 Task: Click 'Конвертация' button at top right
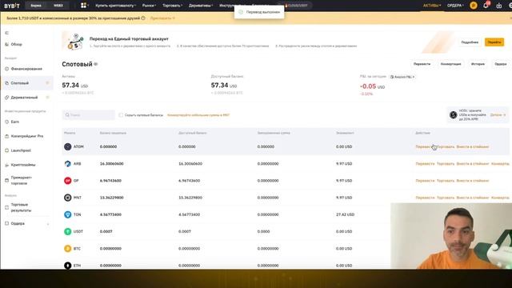tap(451, 64)
